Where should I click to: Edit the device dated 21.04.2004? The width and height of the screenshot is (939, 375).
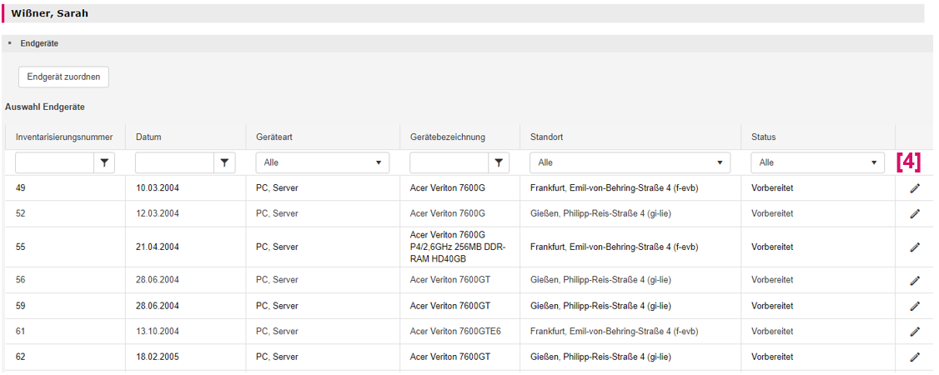915,247
